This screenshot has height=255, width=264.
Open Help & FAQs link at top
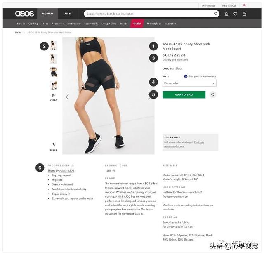coord(229,5)
